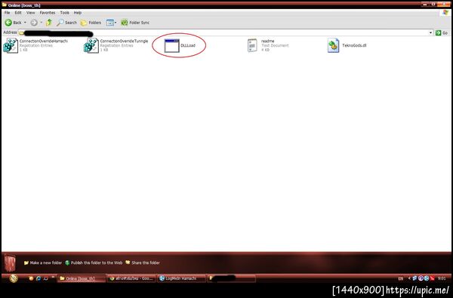Click the EN language indicator
Screen dimensions: 453x298
(401, 278)
